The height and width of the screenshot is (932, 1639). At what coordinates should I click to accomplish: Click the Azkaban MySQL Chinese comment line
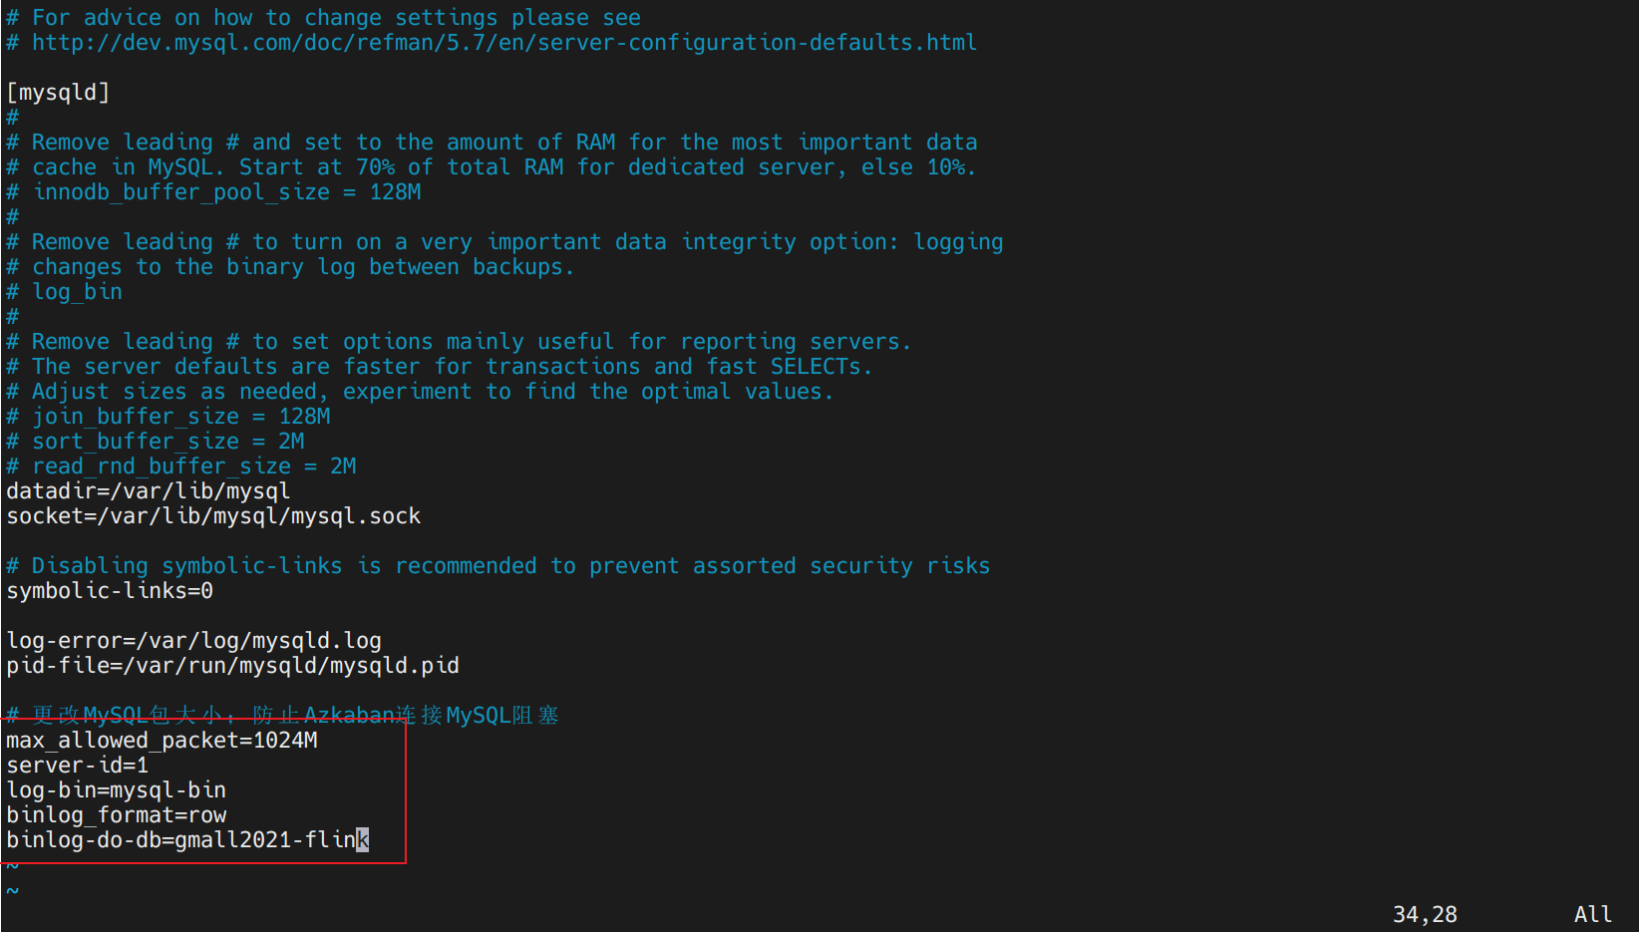pyautogui.click(x=283, y=716)
